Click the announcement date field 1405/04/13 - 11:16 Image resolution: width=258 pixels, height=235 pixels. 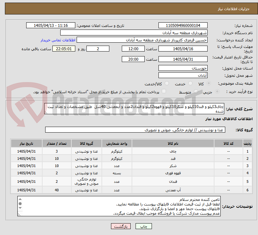click(x=51, y=26)
